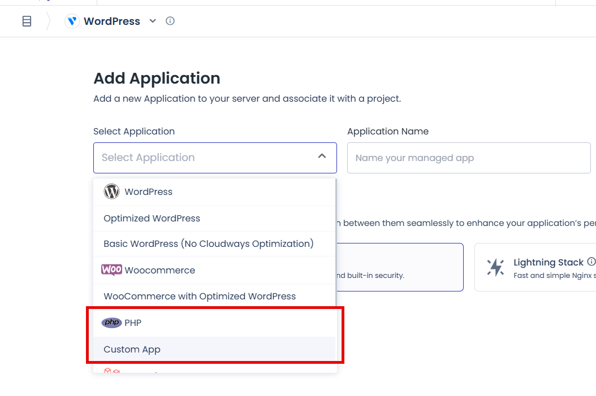Click the Woo logo icon
596x396 pixels.
tap(111, 270)
